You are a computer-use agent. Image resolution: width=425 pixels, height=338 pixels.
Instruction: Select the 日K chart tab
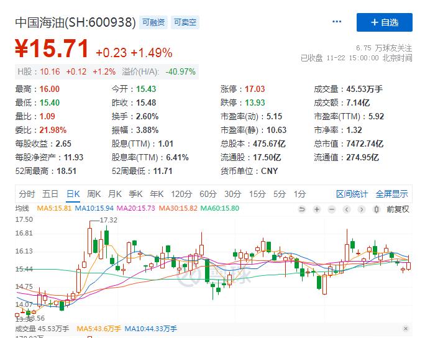coord(73,194)
